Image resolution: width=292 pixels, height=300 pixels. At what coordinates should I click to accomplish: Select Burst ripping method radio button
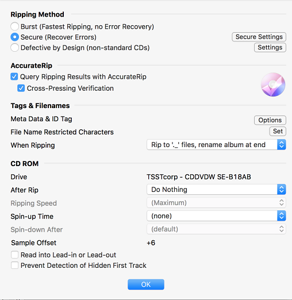coord(15,26)
